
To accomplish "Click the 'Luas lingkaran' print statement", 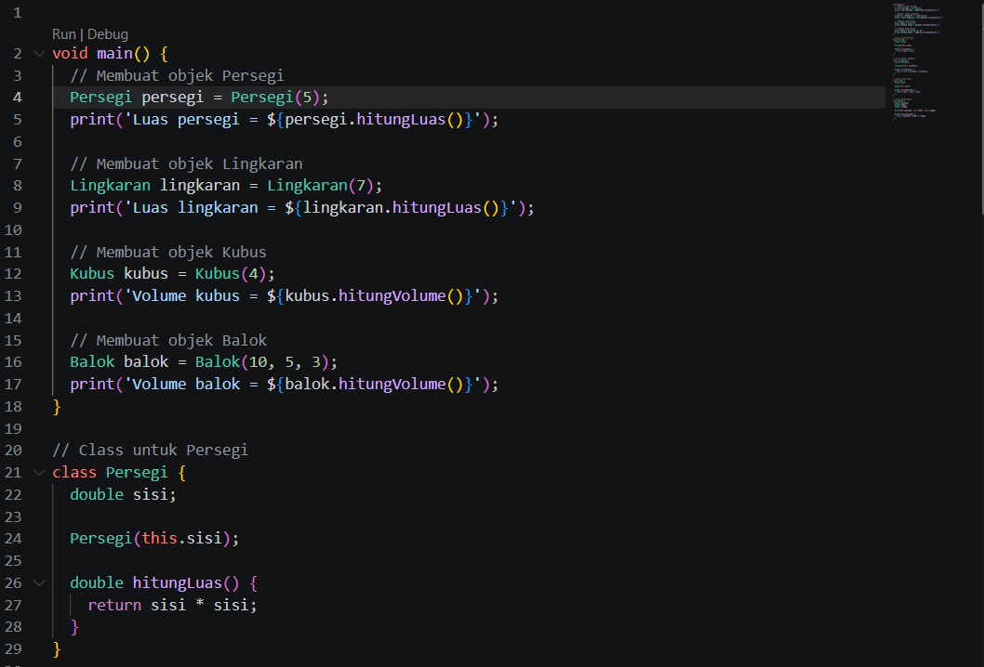I will point(302,207).
